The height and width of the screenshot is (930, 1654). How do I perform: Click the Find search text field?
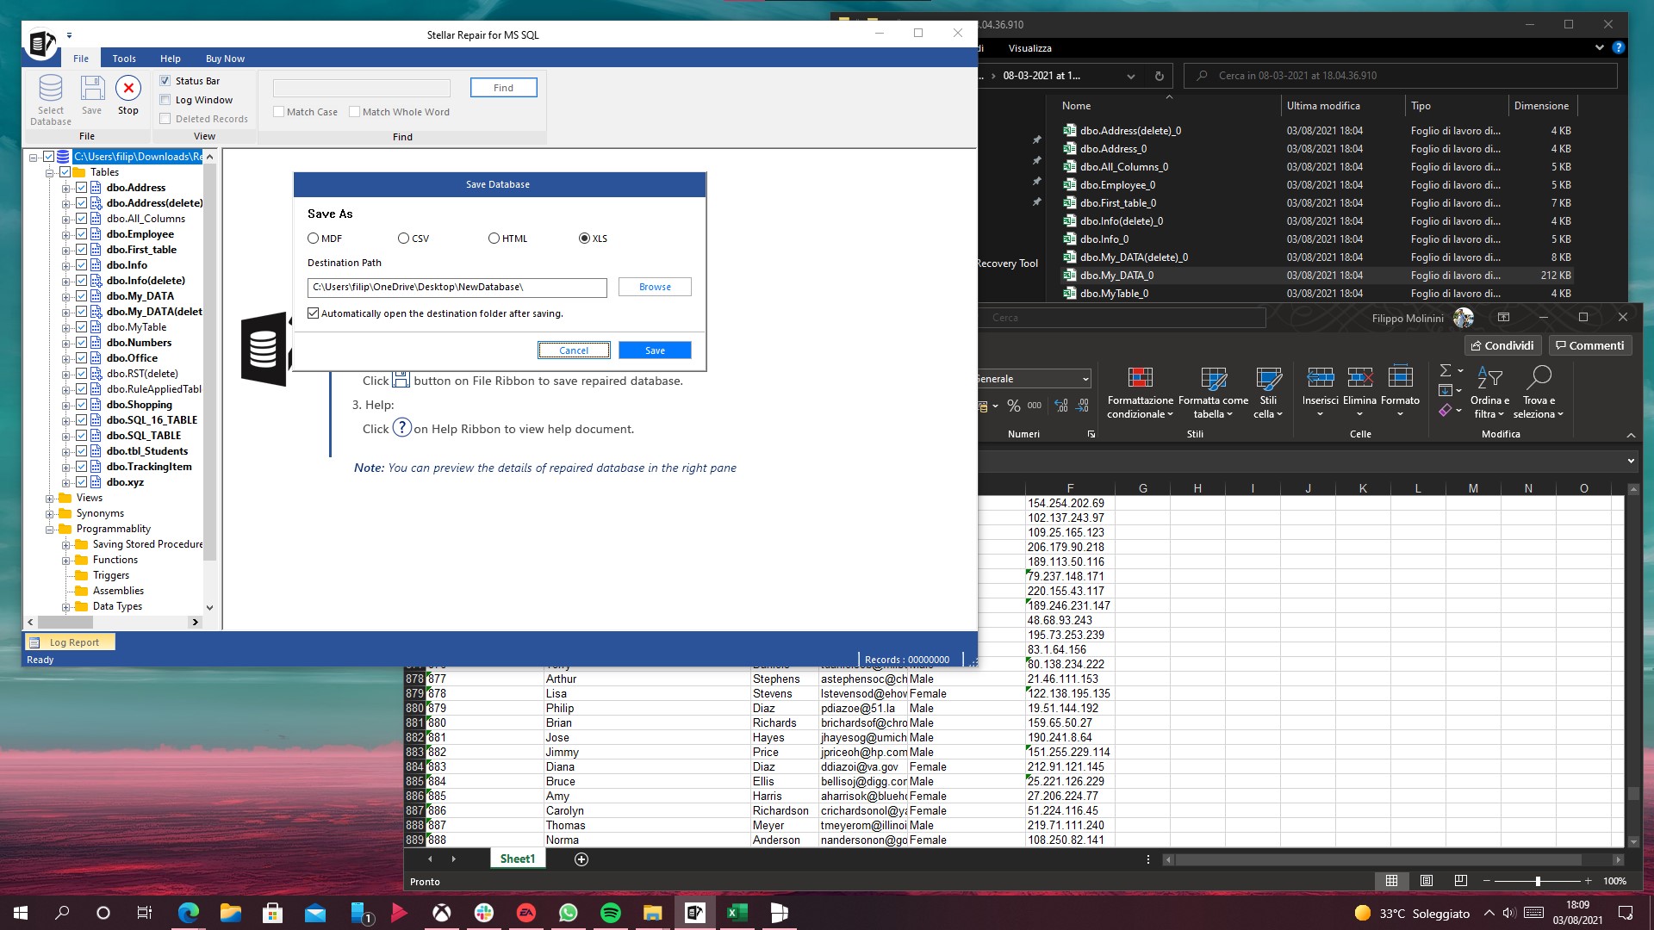pos(361,88)
